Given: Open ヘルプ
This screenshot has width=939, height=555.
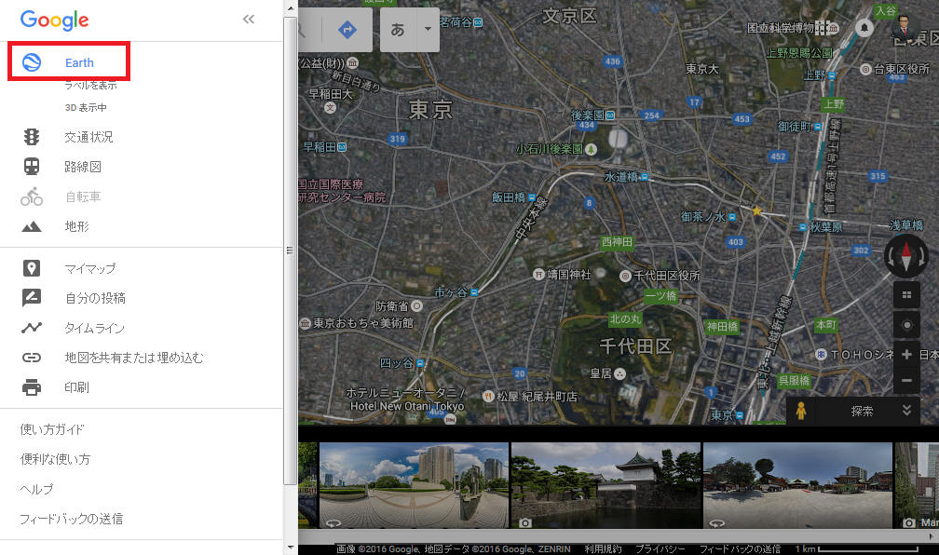Looking at the screenshot, I should pos(36,489).
